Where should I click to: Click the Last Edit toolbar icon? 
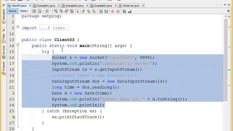click(x=34, y=11)
